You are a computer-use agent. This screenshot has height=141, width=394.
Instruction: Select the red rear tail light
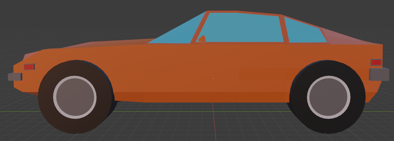pyautogui.click(x=376, y=62)
